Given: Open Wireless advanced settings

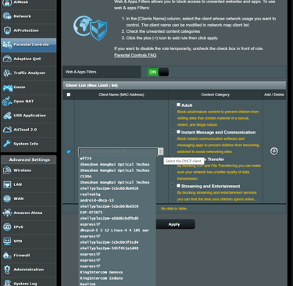Looking at the screenshot, I should point(28,170).
